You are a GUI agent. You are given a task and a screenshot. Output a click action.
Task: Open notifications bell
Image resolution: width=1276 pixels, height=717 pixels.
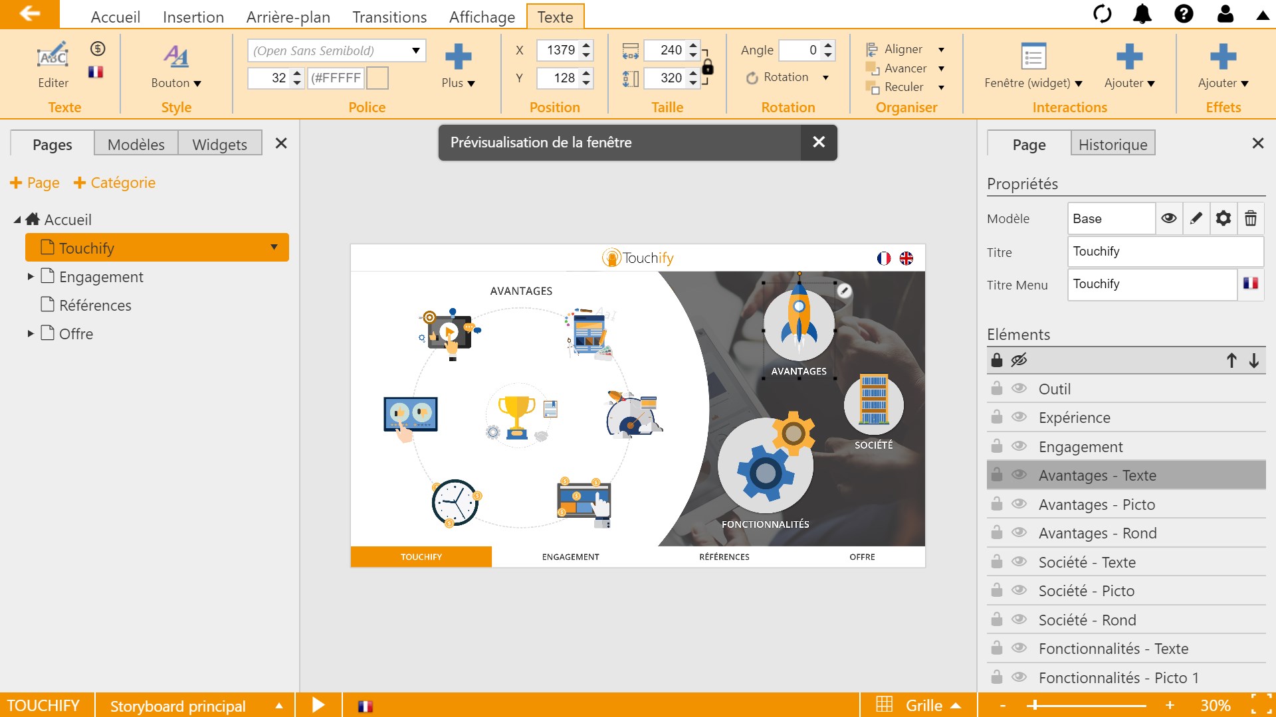[x=1142, y=14]
